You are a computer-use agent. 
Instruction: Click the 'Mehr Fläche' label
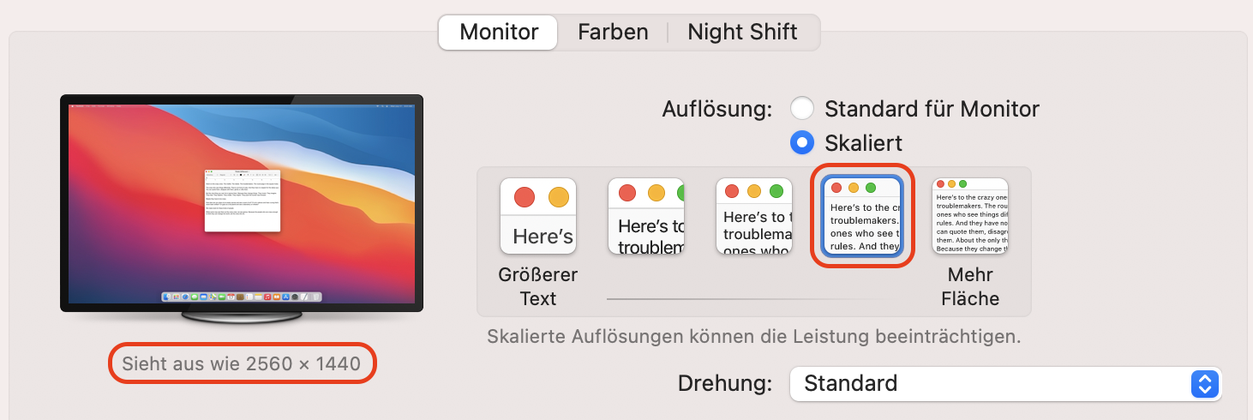[x=970, y=287]
